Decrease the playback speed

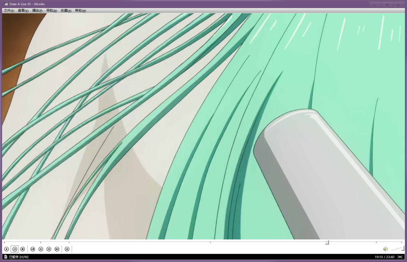[41, 249]
